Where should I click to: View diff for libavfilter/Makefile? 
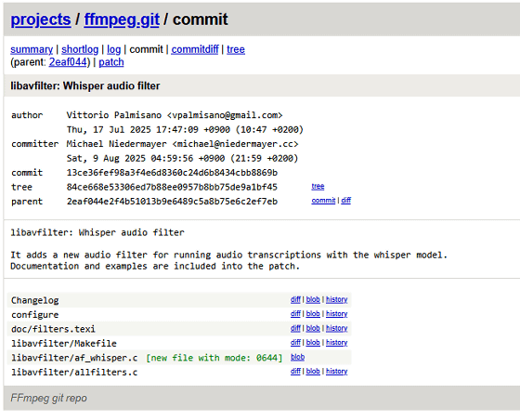tap(295, 342)
